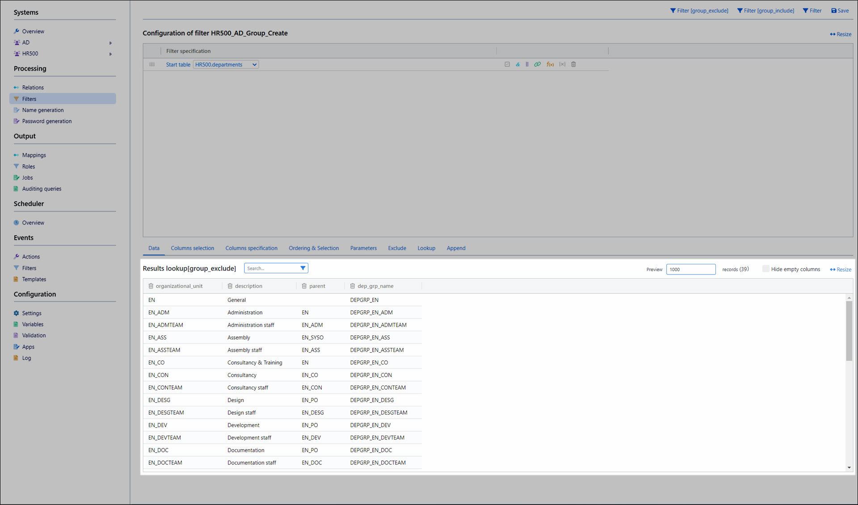Expand the HR500 system submenu arrow

110,54
